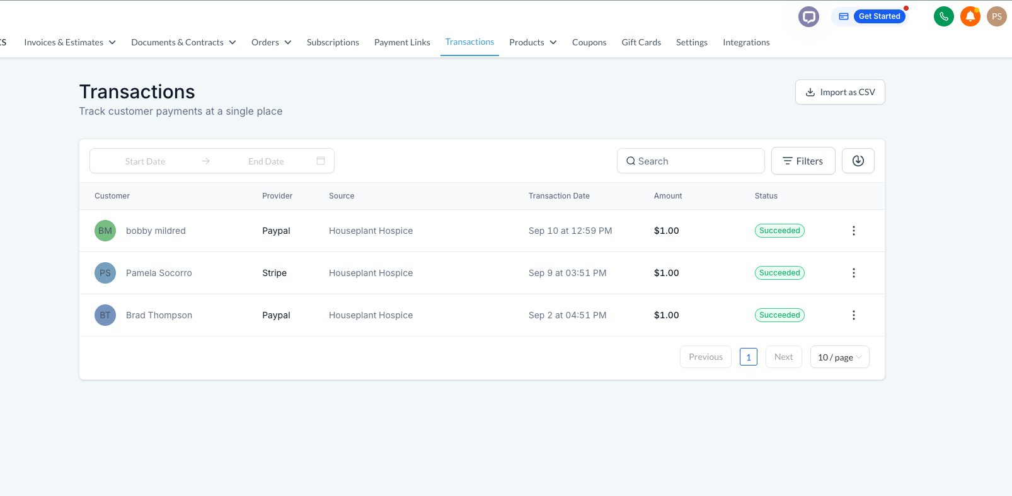The height and width of the screenshot is (496, 1012).
Task: Click BM avatar for bobby mildred
Action: [x=105, y=231]
